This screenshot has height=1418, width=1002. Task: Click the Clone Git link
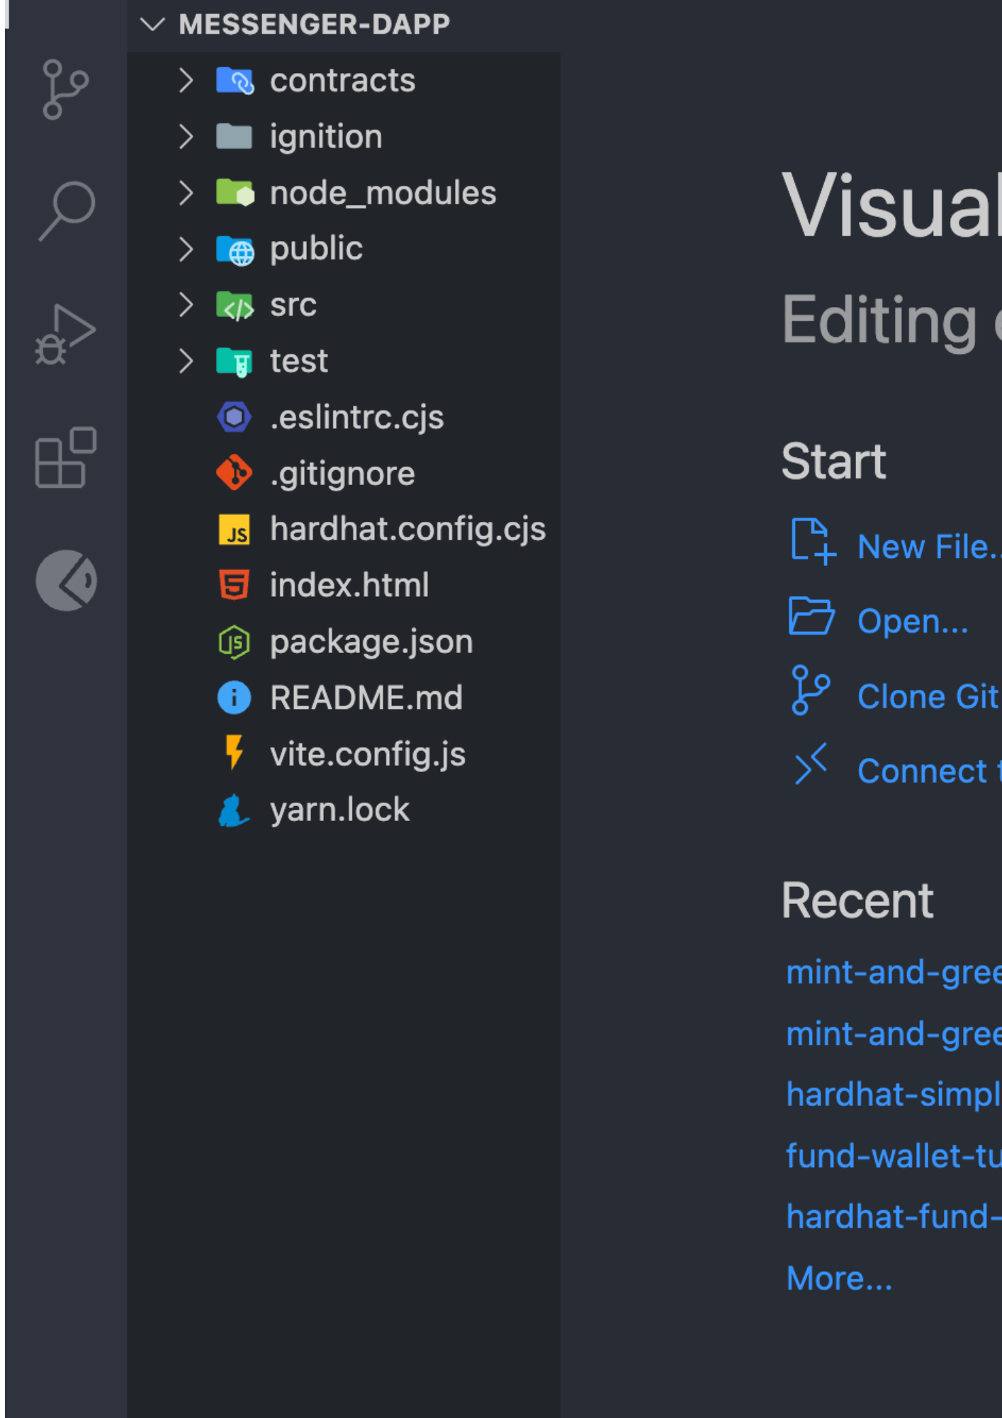coord(929,696)
